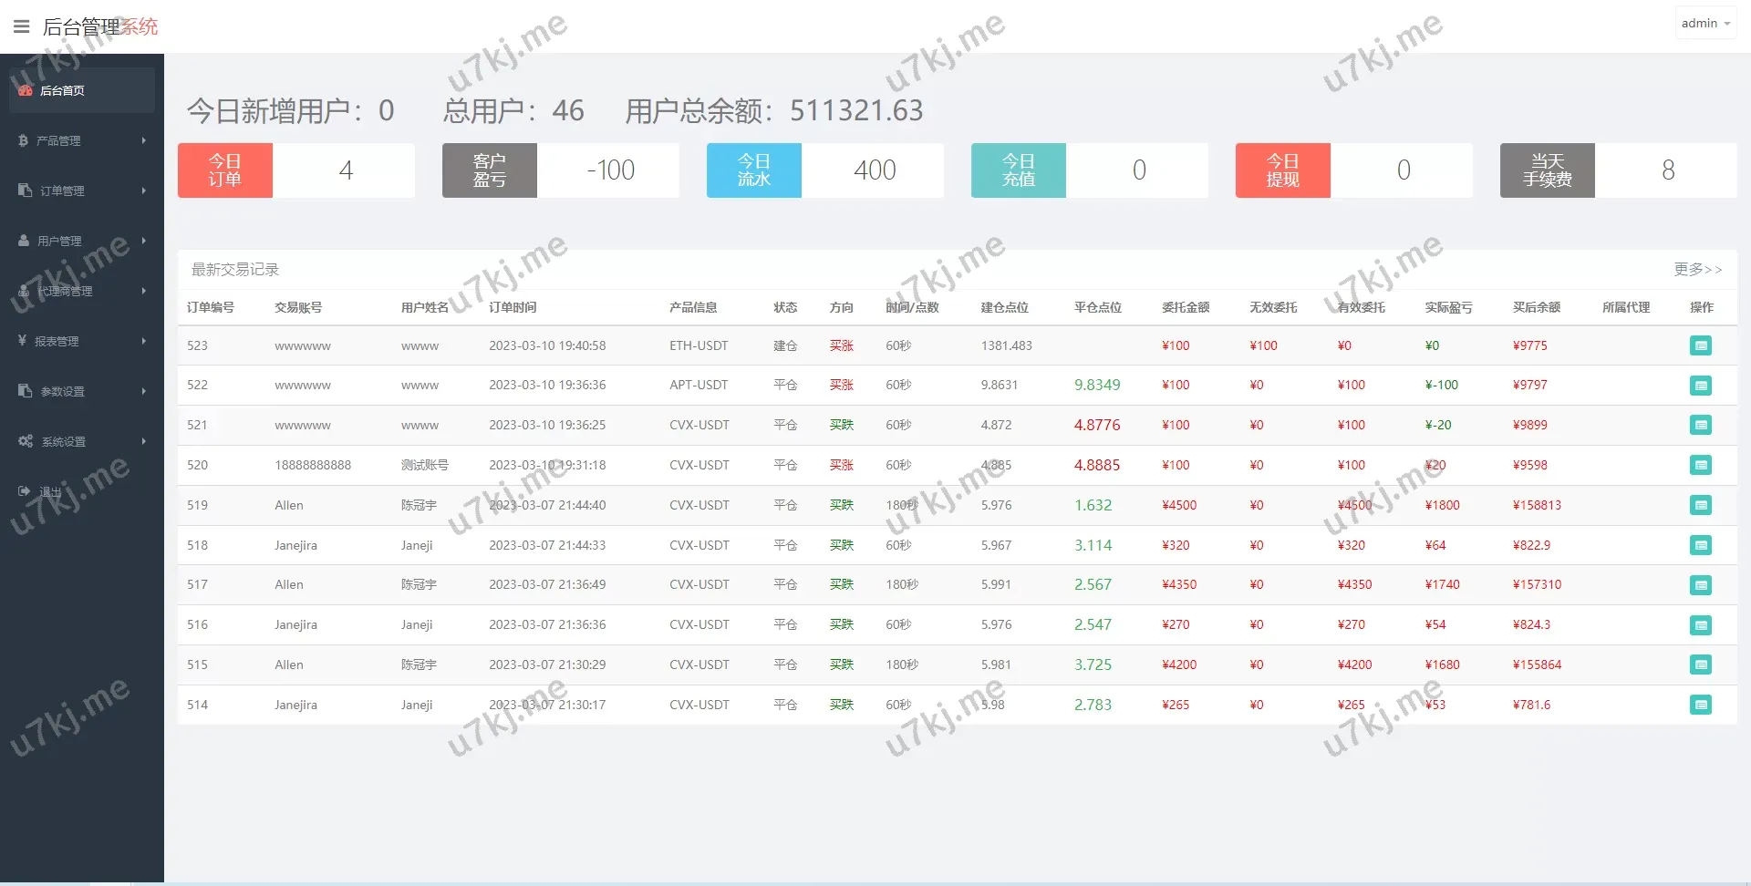Viewport: 1751px width, 886px height.
Task: Click the 报表管理 yen icon
Action: coord(23,341)
